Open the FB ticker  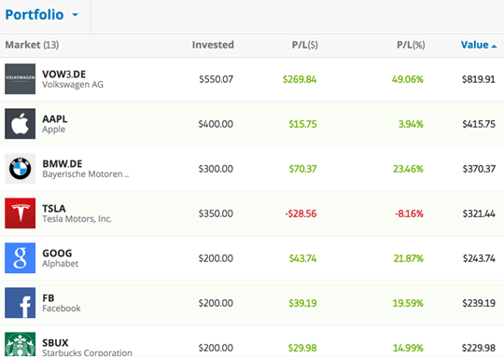click(49, 298)
